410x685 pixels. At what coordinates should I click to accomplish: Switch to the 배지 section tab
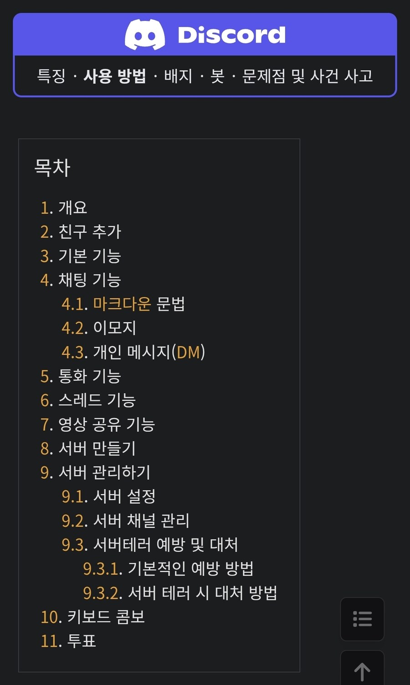177,77
